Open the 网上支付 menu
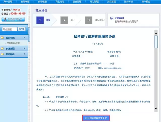 click(x=60, y=1)
